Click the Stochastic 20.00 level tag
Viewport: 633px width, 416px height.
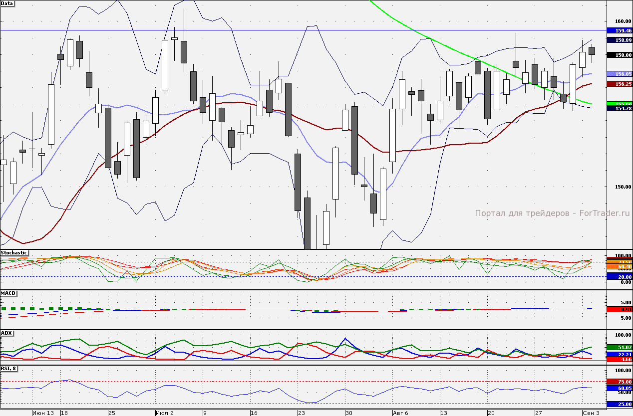pos(620,277)
